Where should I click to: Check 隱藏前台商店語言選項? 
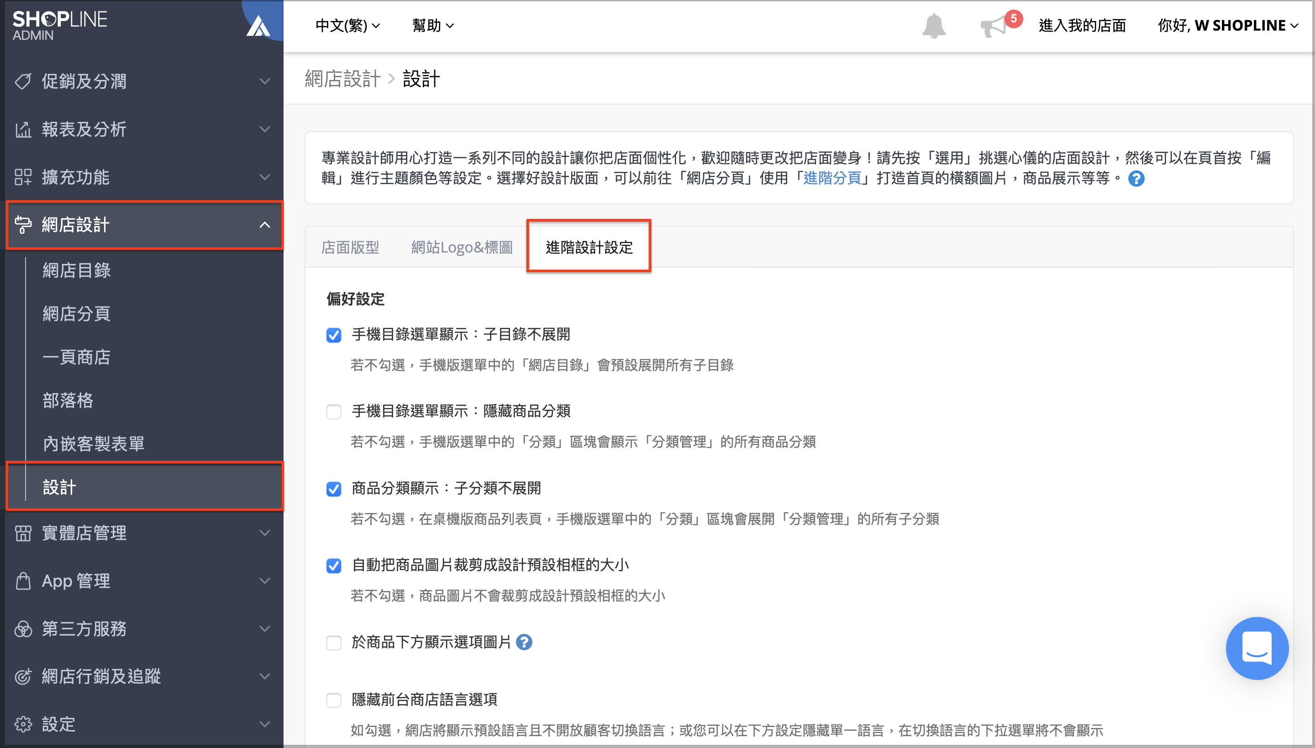(x=334, y=700)
